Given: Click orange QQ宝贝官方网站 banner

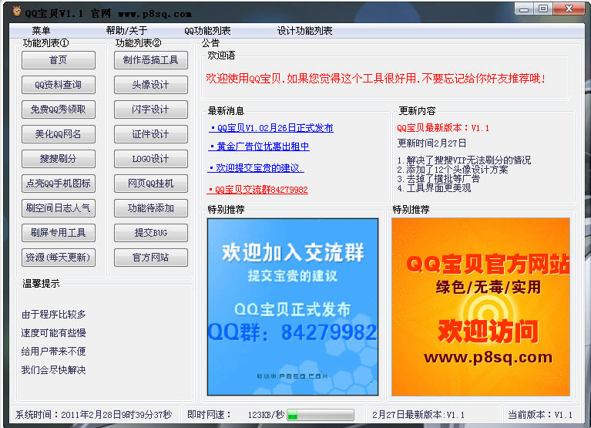Looking at the screenshot, I should tap(481, 307).
